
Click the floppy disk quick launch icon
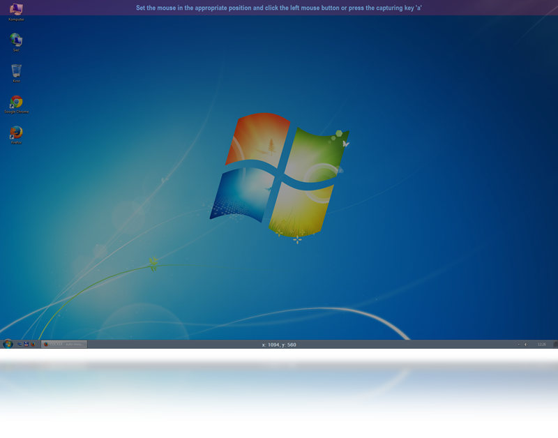(x=27, y=344)
